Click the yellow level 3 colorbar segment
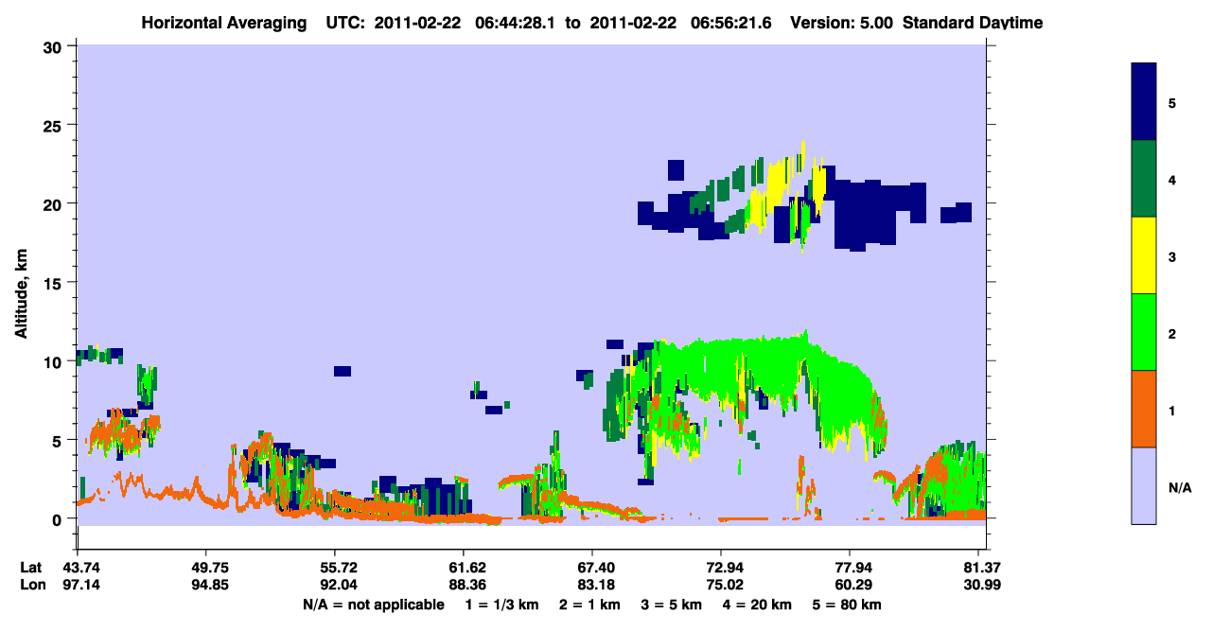Viewport: 1230px width, 631px height. tap(1144, 255)
